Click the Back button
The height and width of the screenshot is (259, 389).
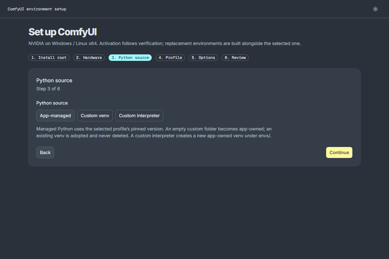[x=45, y=152]
